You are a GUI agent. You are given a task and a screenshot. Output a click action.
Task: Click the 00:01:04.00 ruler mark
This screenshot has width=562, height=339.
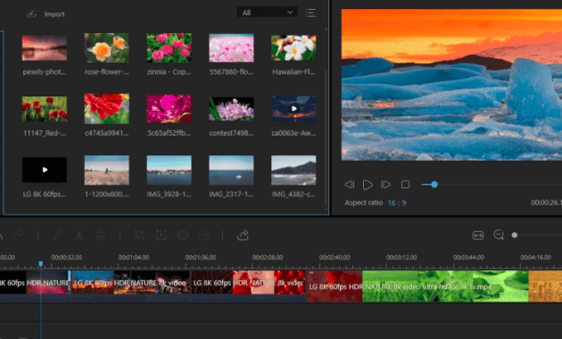133,257
